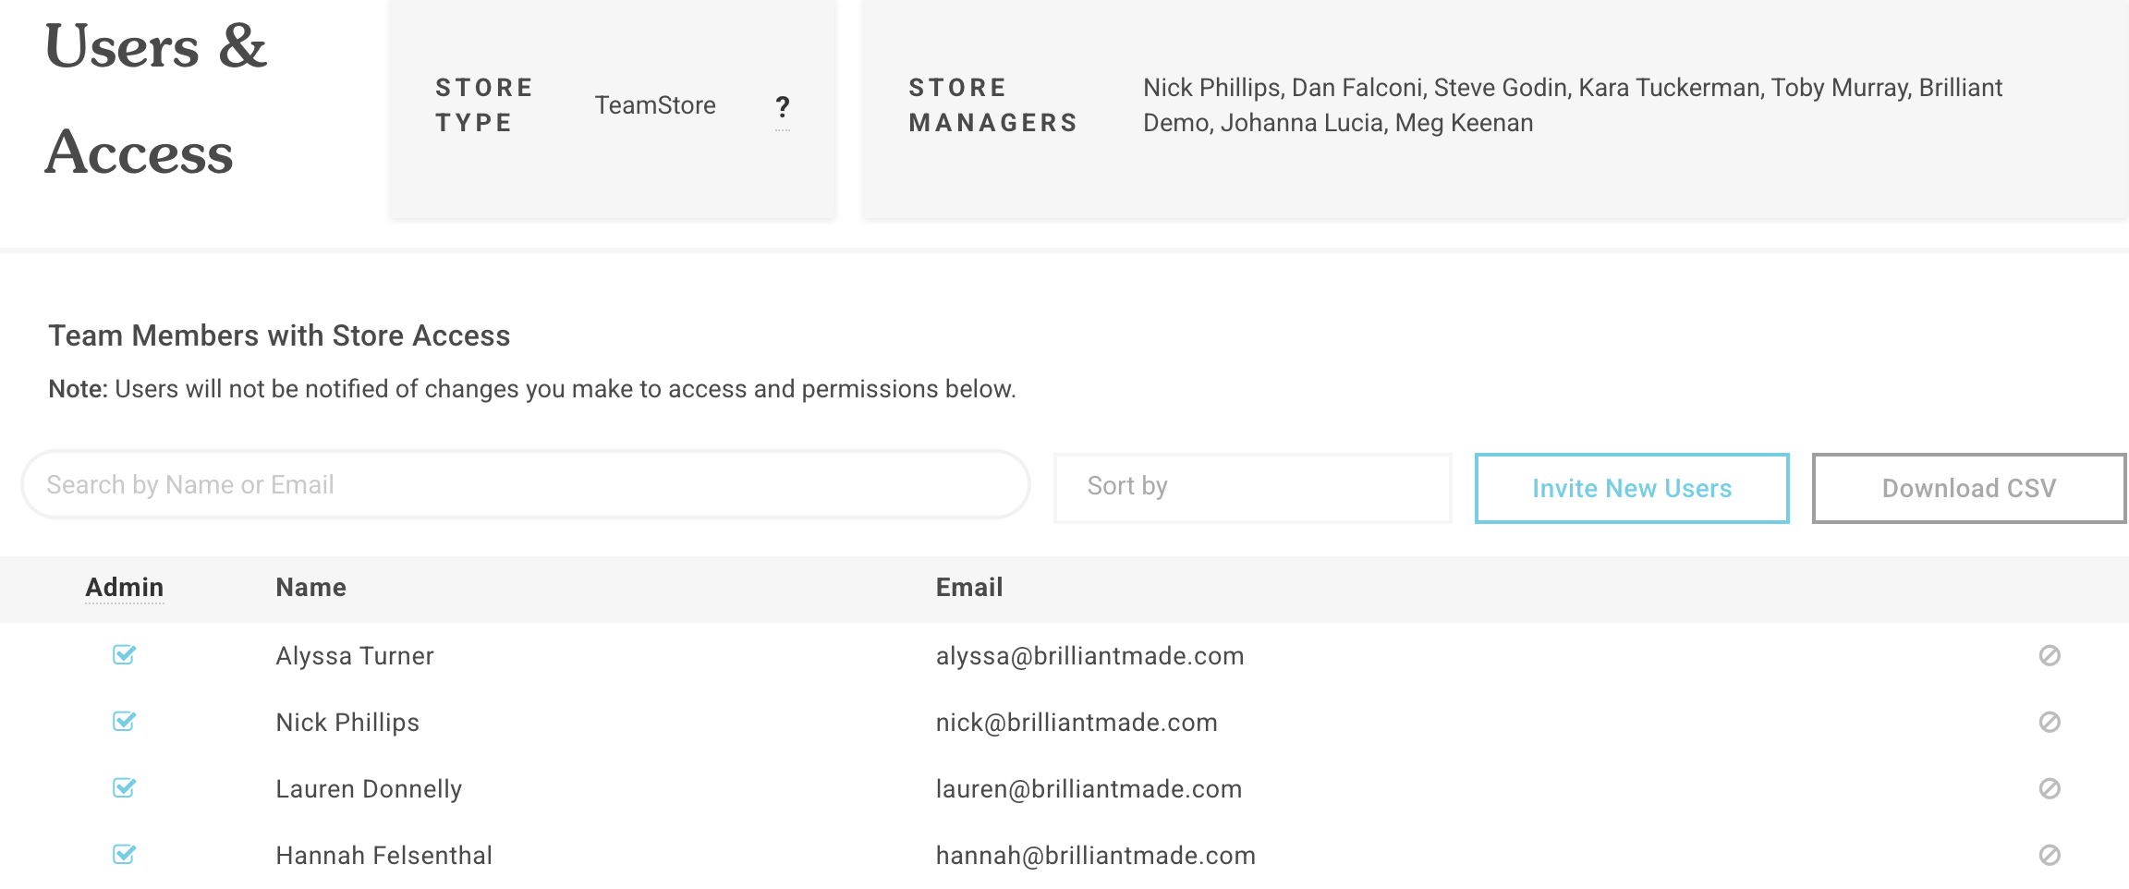Focus the Search by Name or Email field
The height and width of the screenshot is (889, 2129).
(x=525, y=485)
